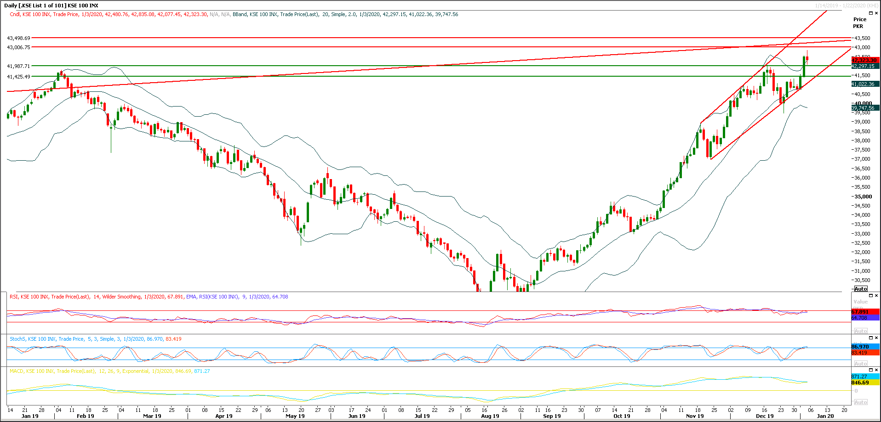
Task: Maximize the MACD indicator pane
Action: [870, 369]
